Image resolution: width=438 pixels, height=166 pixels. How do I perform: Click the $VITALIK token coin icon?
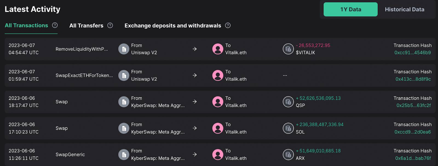[x=288, y=49]
